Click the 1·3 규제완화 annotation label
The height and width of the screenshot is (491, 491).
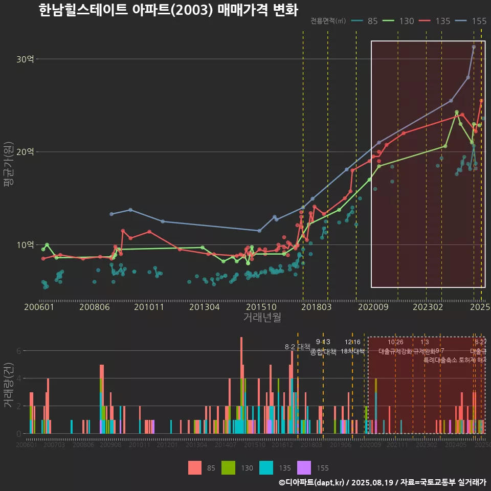[426, 346]
